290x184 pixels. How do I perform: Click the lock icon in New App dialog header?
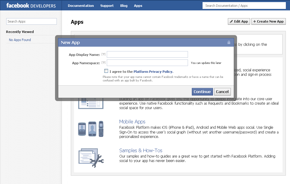coord(229,43)
